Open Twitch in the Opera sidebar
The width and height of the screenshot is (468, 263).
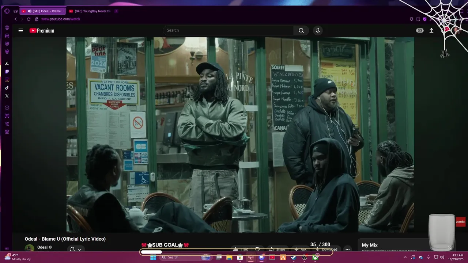(7, 72)
